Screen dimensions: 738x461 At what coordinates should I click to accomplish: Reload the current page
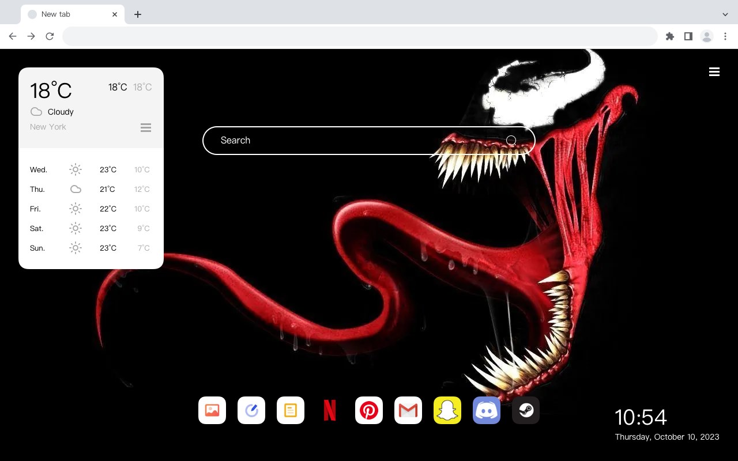(x=50, y=36)
